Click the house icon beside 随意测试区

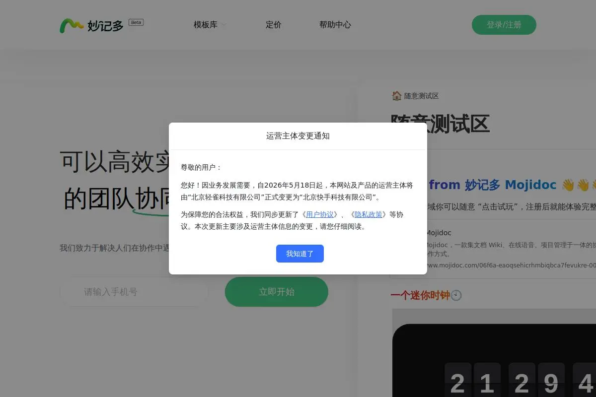click(x=396, y=96)
